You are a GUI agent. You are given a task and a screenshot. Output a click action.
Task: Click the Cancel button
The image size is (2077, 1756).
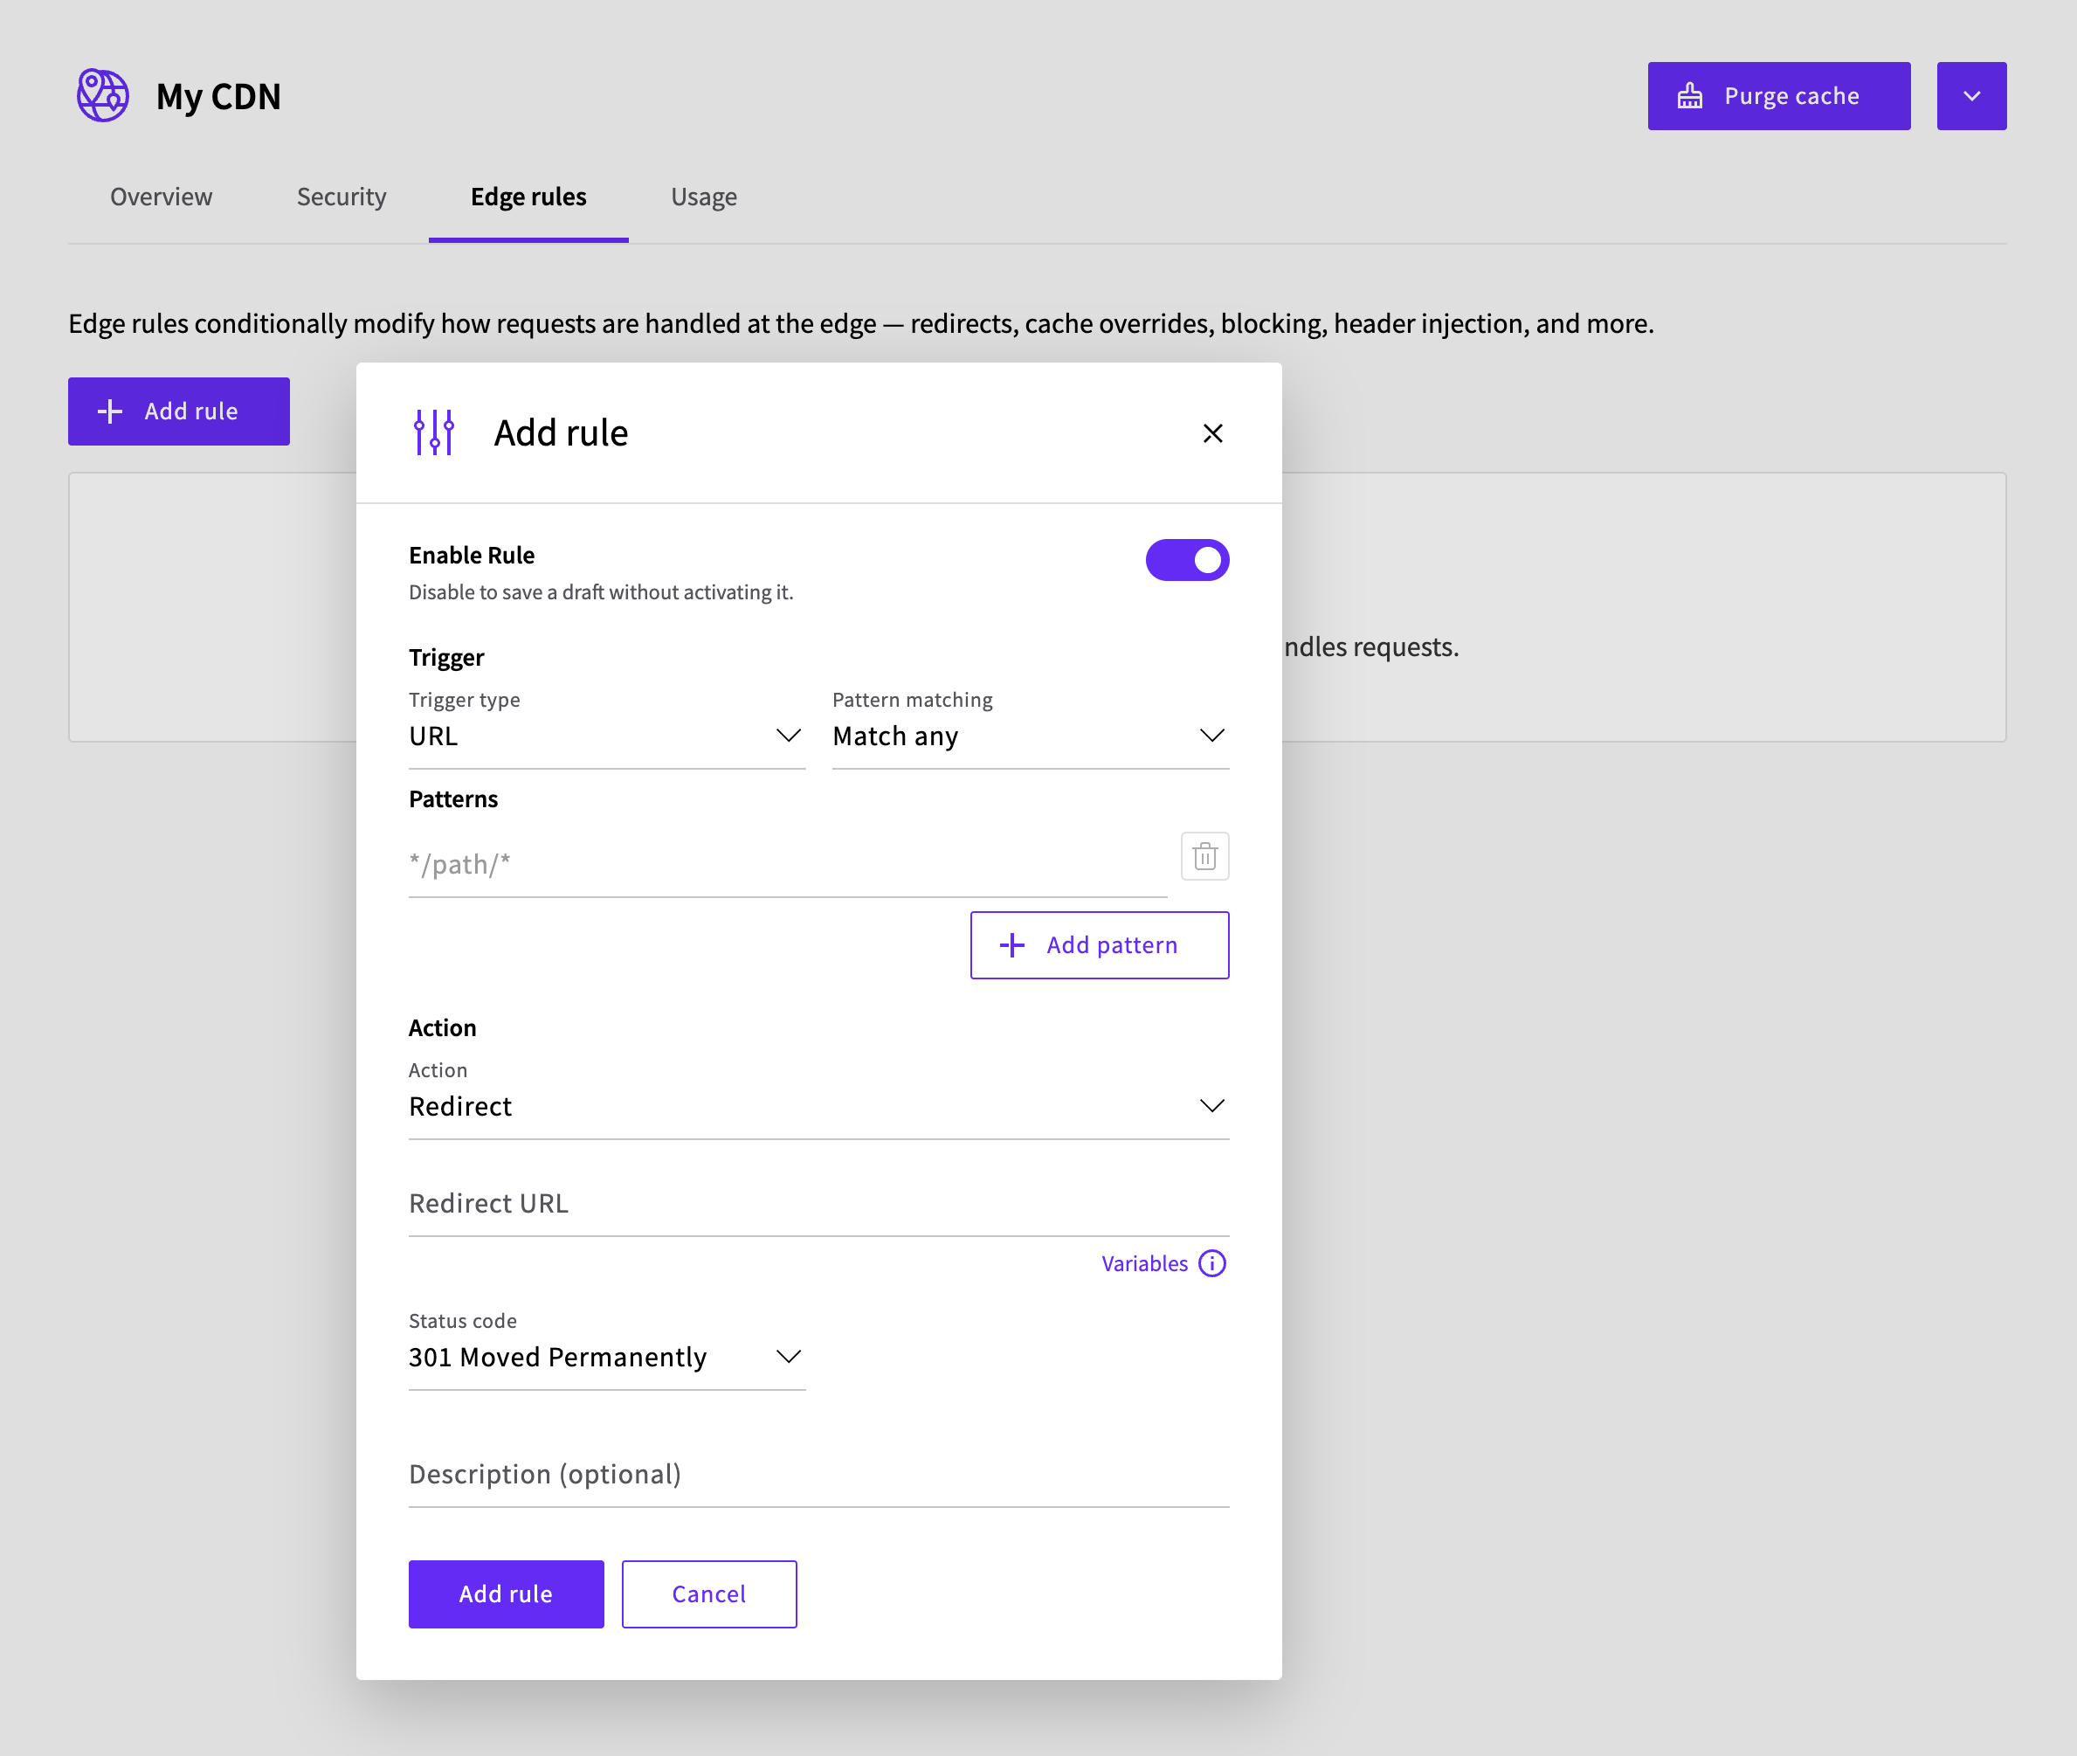(708, 1593)
